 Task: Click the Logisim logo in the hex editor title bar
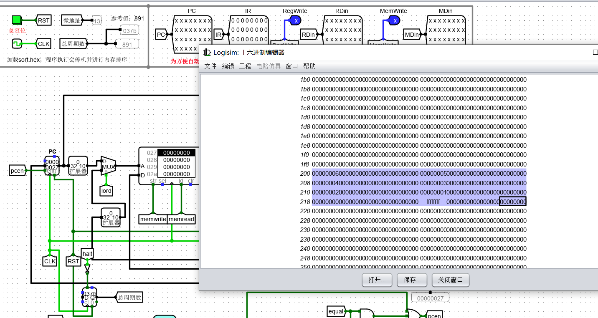pos(207,52)
